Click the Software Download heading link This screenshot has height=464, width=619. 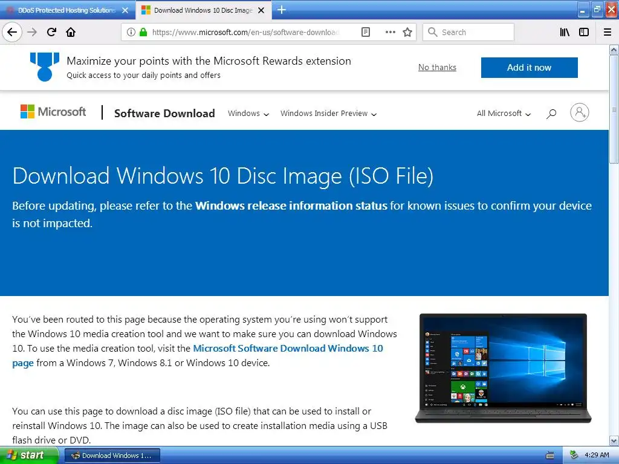click(164, 113)
